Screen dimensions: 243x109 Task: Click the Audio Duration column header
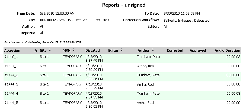[227, 50]
